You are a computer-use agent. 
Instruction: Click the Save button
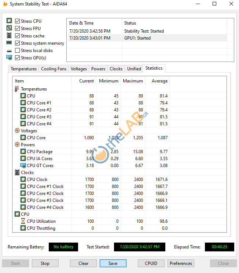coord(113,263)
